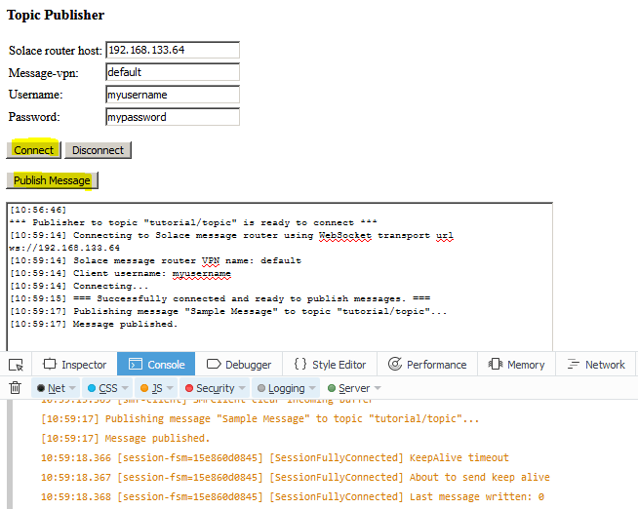Open the Style Editor tab
Image resolution: width=638 pixels, height=509 pixels.
click(330, 365)
